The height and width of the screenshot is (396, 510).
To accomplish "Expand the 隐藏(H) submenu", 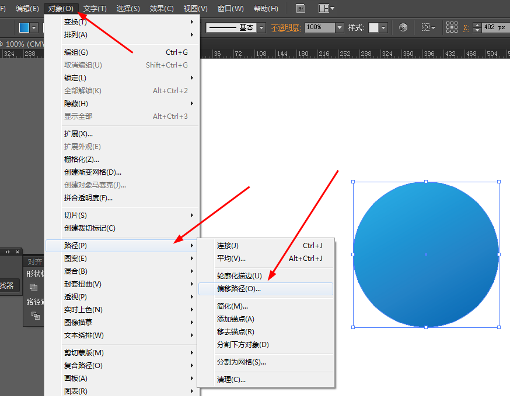I will click(122, 104).
